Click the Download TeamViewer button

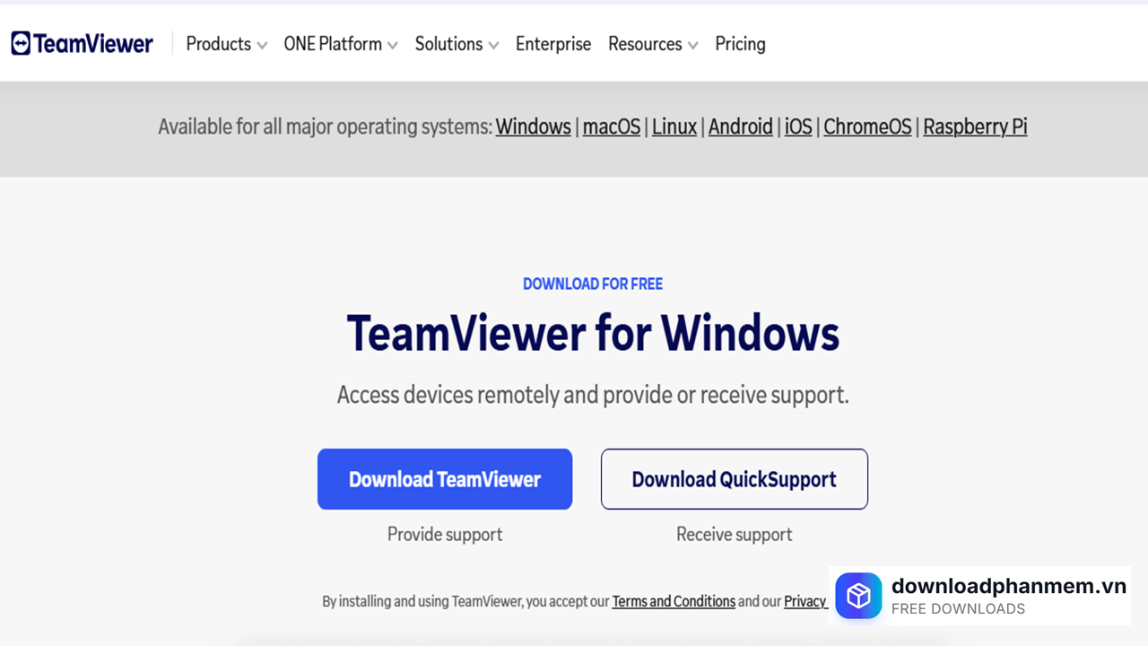[445, 479]
